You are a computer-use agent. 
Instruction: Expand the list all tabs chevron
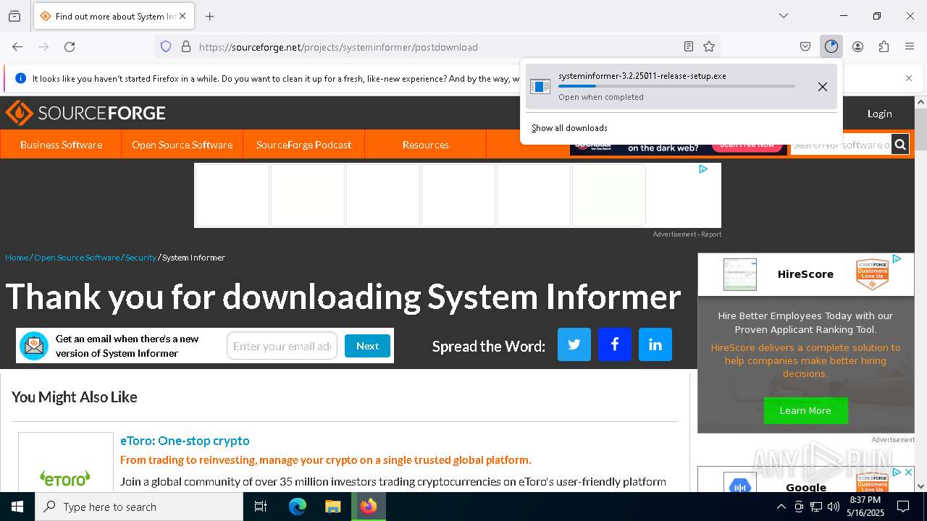(x=784, y=16)
